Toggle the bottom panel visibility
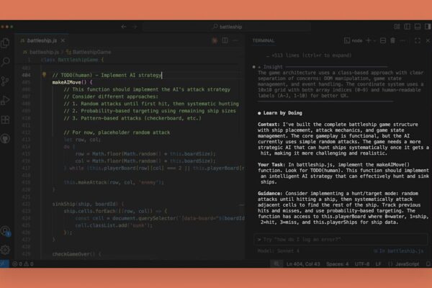This screenshot has width=432, height=288. [x=418, y=27]
